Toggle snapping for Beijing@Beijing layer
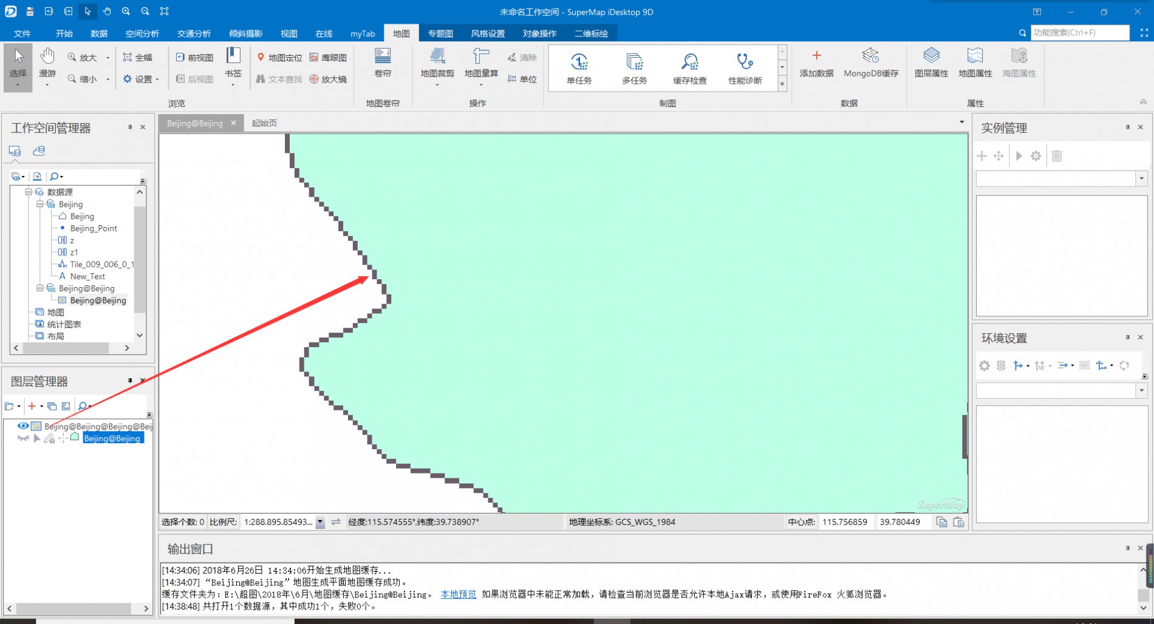Screen dimensions: 1154x624 pyautogui.click(x=62, y=438)
